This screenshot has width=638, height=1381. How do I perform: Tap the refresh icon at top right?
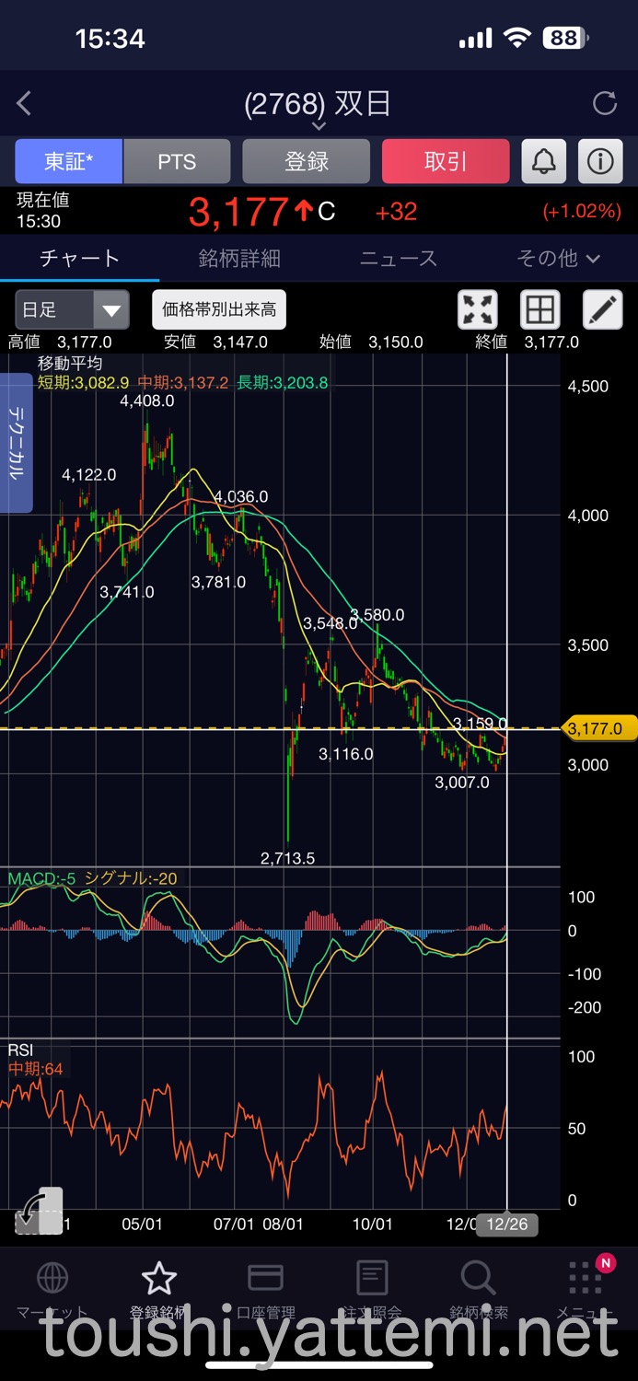(x=605, y=103)
